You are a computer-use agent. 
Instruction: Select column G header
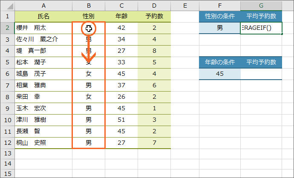pyautogui.click(x=261, y=6)
